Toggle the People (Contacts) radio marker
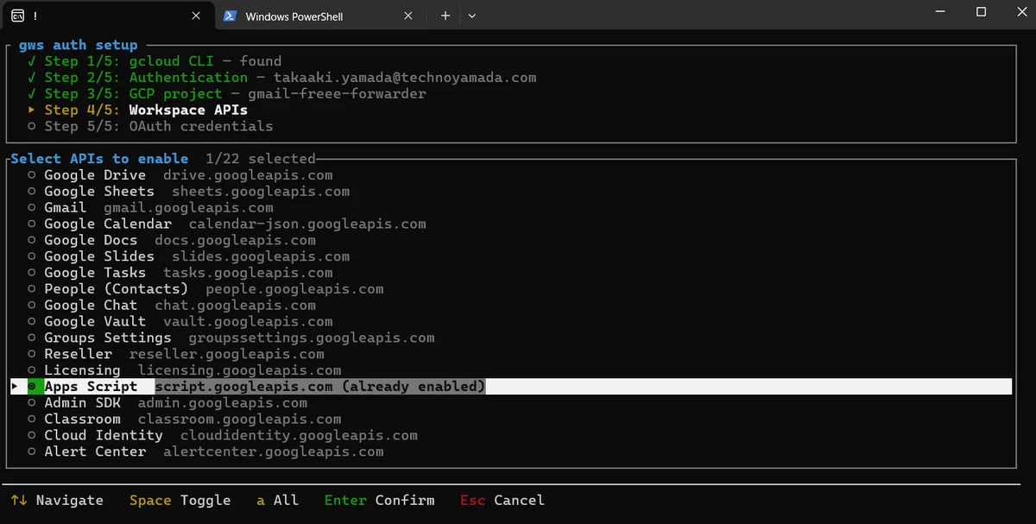This screenshot has width=1036, height=524. point(32,289)
